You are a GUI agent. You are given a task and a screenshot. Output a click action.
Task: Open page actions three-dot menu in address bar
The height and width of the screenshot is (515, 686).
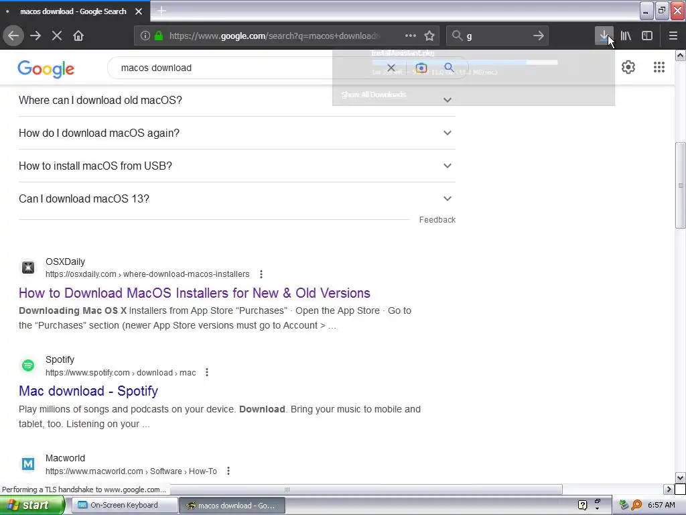click(411, 36)
